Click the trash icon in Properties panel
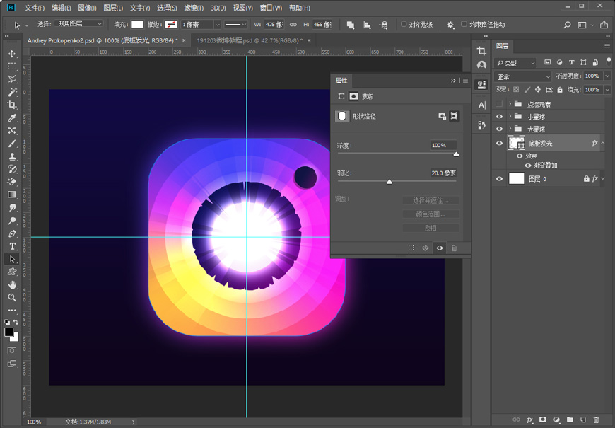 454,248
